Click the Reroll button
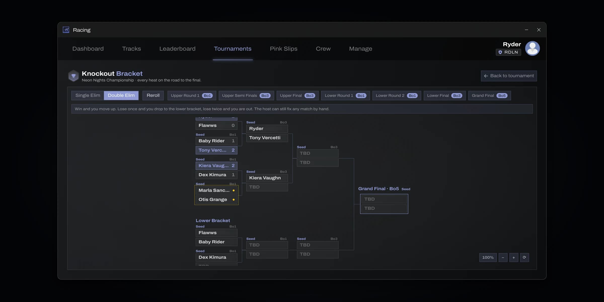Image resolution: width=604 pixels, height=302 pixels. 153,95
